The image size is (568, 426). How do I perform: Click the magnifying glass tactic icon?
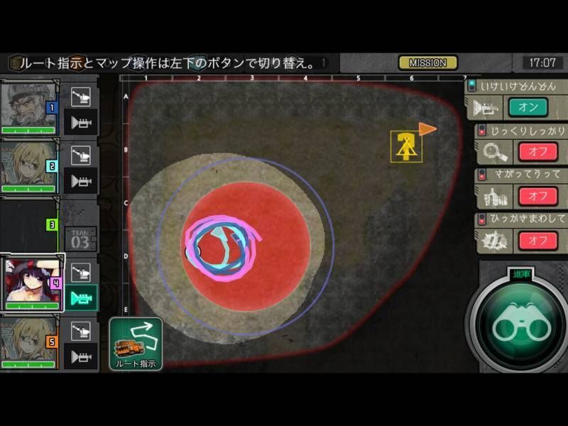495,152
